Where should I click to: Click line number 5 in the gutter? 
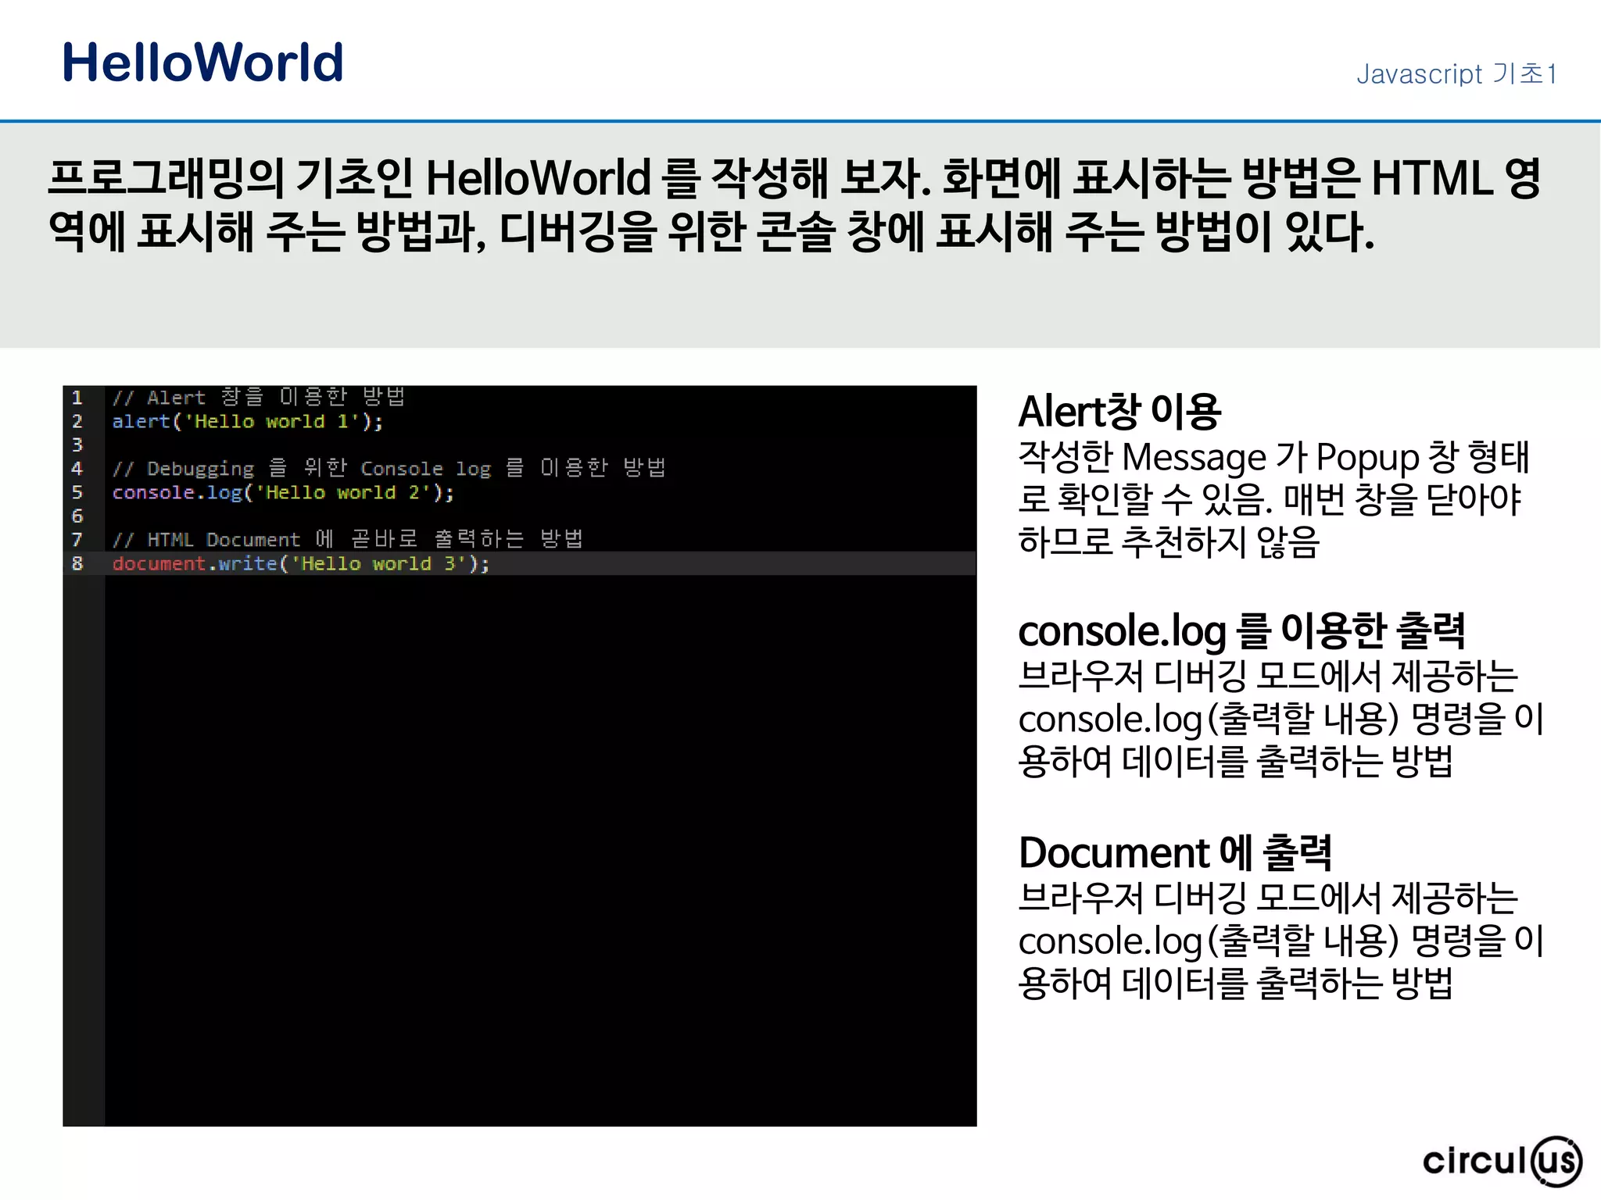77,493
